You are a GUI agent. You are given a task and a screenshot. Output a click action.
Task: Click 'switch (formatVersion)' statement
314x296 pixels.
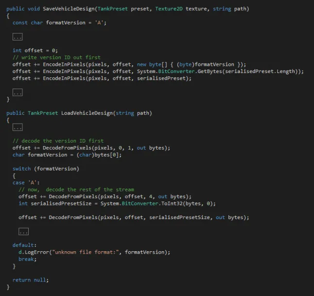(x=46, y=168)
